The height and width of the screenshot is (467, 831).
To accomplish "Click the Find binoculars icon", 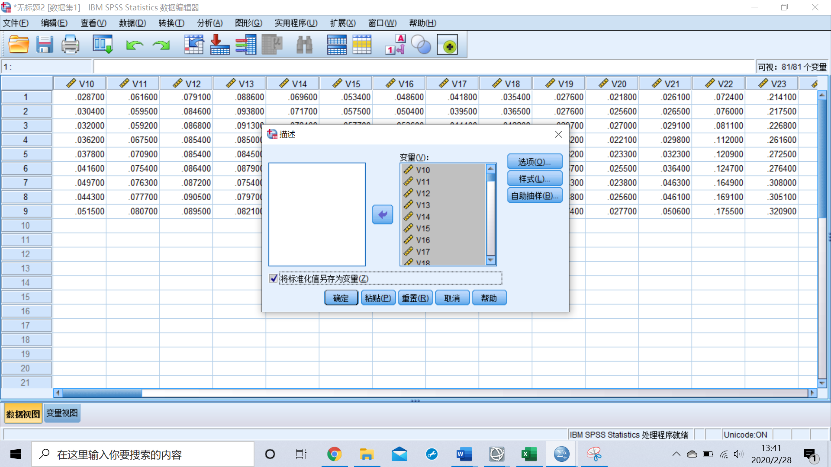I will (x=304, y=45).
